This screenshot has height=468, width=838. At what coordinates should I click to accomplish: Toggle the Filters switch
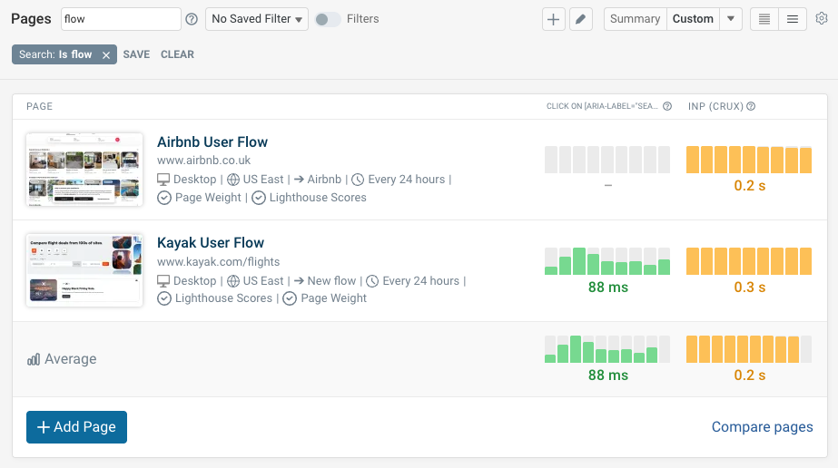coord(327,19)
